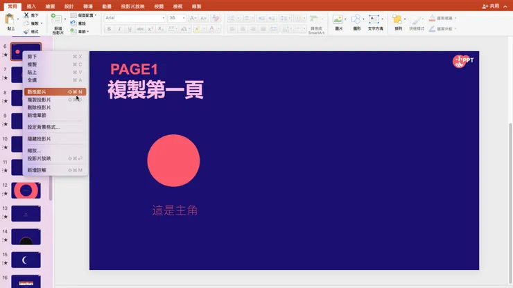Select the Format painter (格式) brush

26,32
